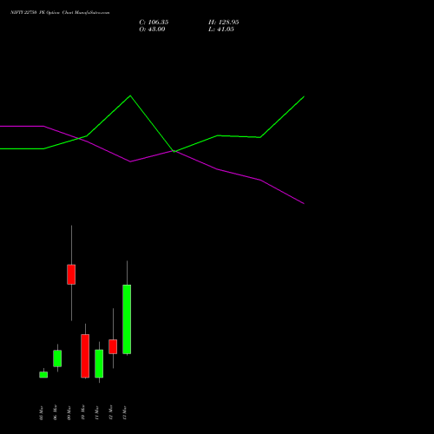Click the NIFTY PE Option Chart title text
Viewport: 434px width, 434px height.
coord(60,13)
